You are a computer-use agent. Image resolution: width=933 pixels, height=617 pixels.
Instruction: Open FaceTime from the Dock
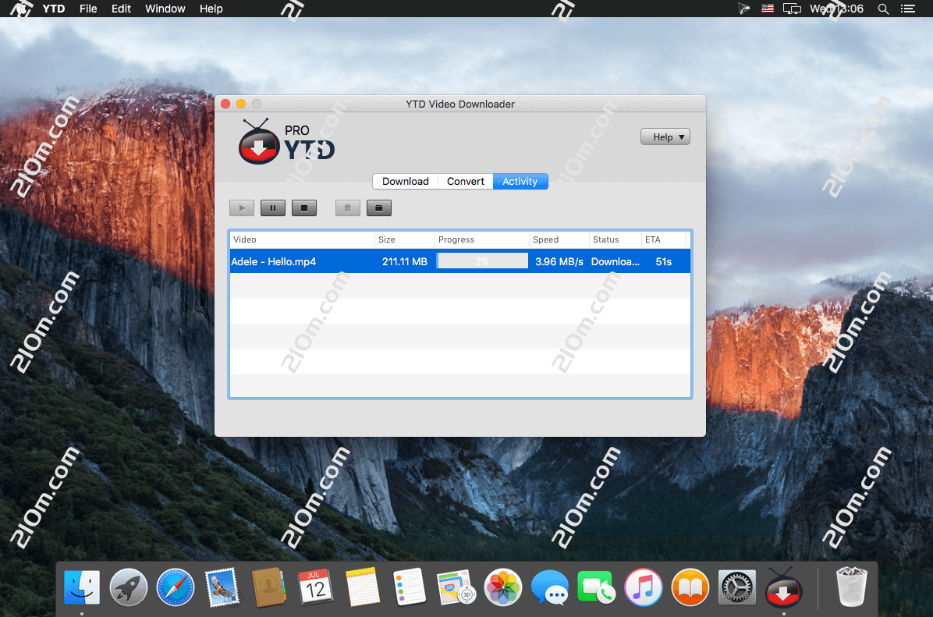click(596, 587)
